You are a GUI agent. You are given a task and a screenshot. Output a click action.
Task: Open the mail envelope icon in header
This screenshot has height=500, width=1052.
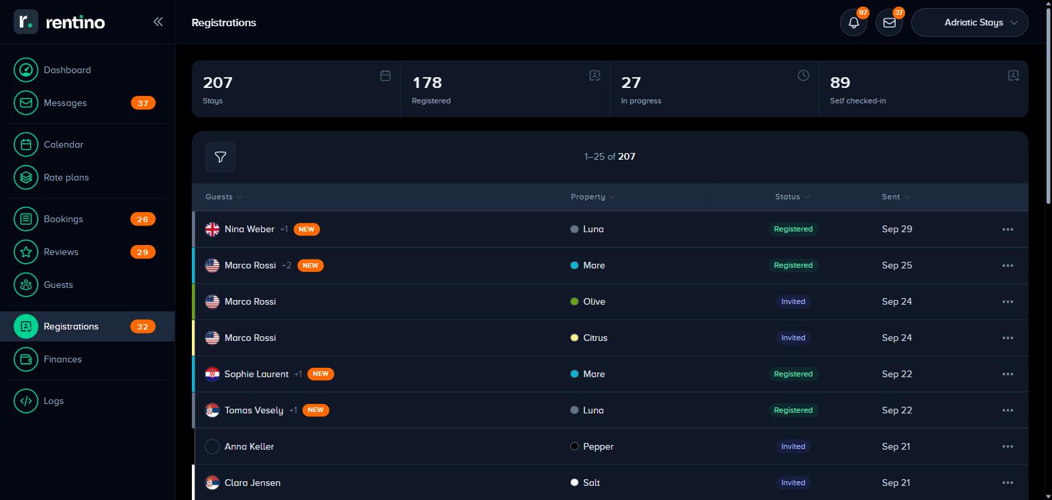[889, 23]
